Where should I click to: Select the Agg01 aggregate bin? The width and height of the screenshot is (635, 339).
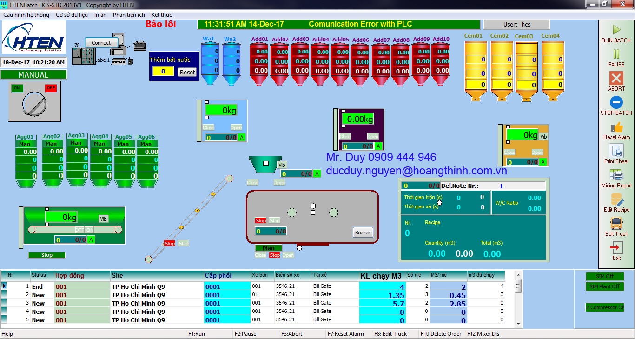click(x=26, y=164)
